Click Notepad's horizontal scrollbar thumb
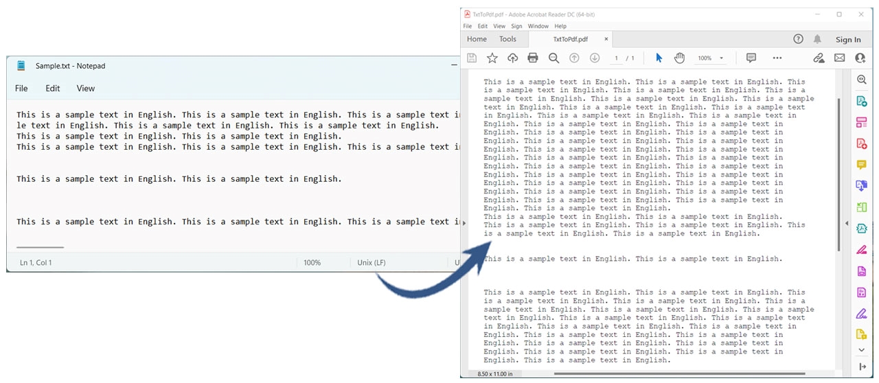 [x=40, y=247]
